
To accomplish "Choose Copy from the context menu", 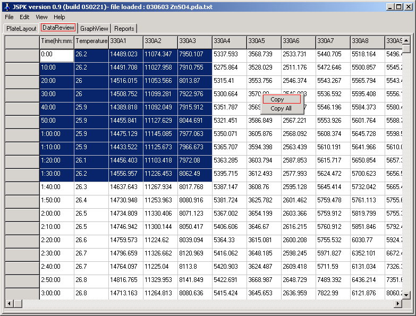I will point(282,99).
